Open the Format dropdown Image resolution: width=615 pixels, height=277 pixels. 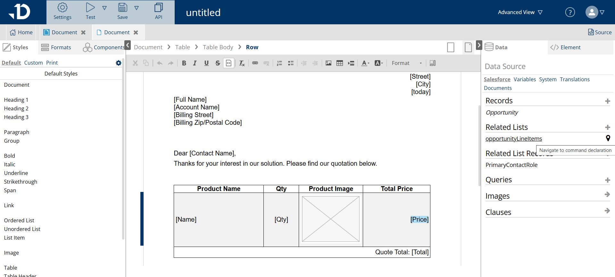(406, 63)
